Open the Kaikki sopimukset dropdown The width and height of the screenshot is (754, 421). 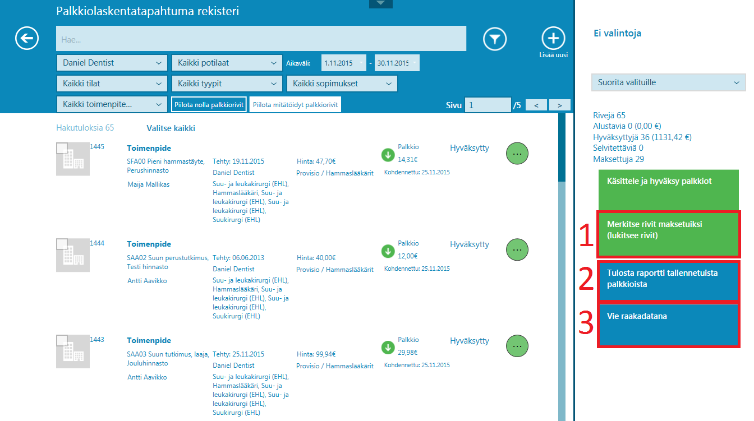(342, 84)
